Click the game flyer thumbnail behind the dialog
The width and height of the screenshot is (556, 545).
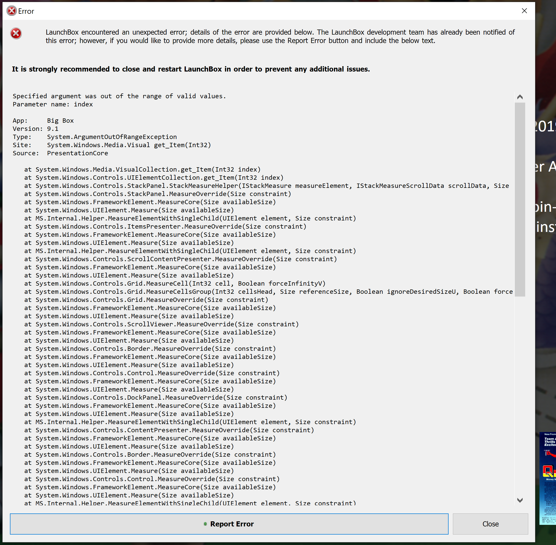pos(547,478)
